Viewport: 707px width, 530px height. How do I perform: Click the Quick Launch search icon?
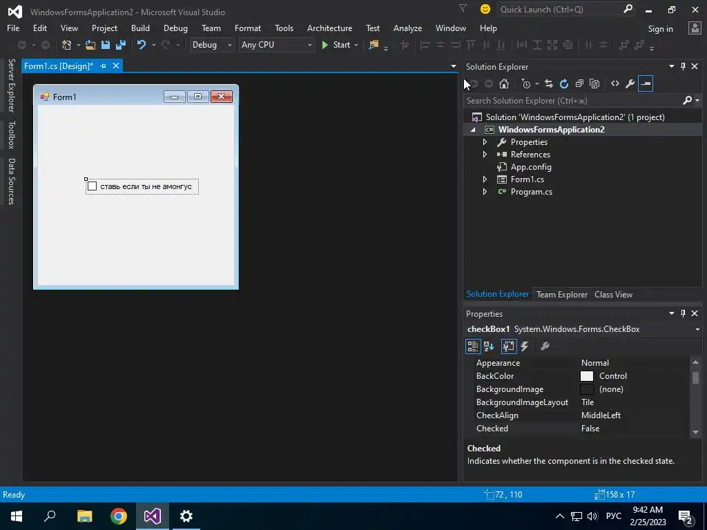point(628,9)
